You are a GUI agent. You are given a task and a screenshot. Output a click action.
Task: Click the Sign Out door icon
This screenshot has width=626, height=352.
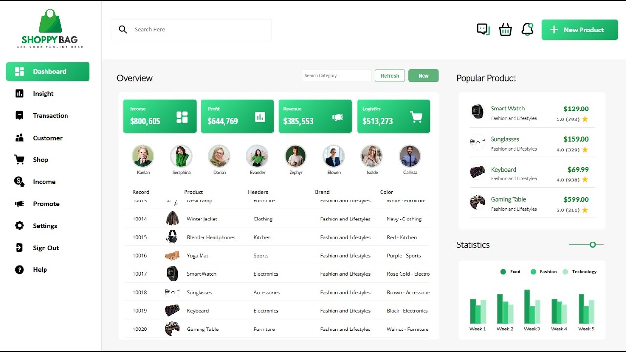tap(20, 248)
